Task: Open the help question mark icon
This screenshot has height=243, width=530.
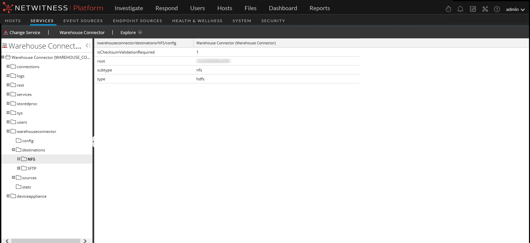Action: click(497, 9)
